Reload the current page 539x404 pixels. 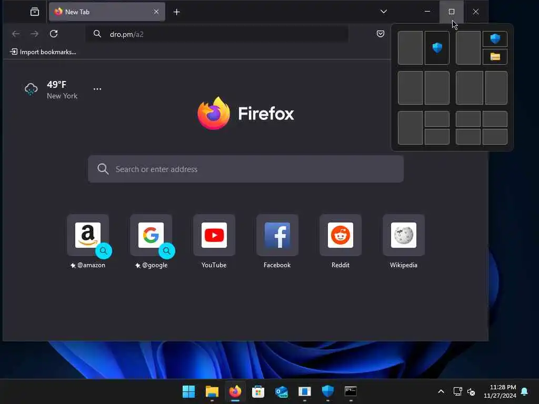54,34
